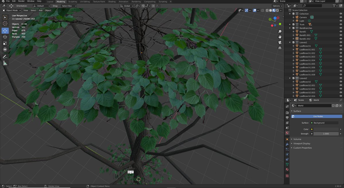Viewport: 344px width, 188px height.
Task: Open the Object Mode dropdown
Action: tap(12, 10)
